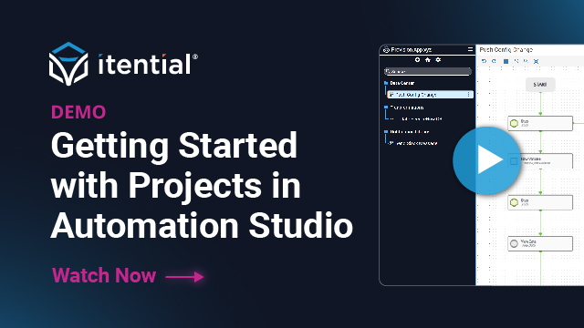584x328 pixels.
Task: Click the redo icon in canvas toolbar
Action: coord(495,61)
